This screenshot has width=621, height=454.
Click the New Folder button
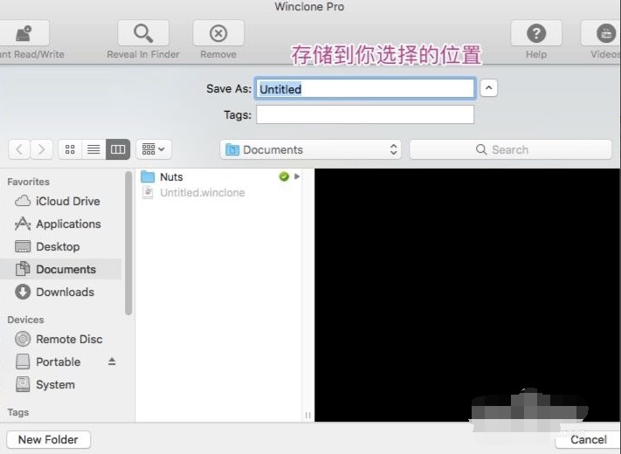pos(49,440)
